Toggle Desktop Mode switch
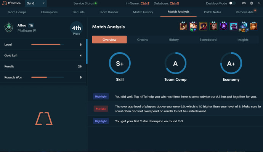The image size is (263, 152). (x=232, y=3)
